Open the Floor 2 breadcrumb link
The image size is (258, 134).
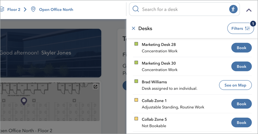[x=14, y=10]
